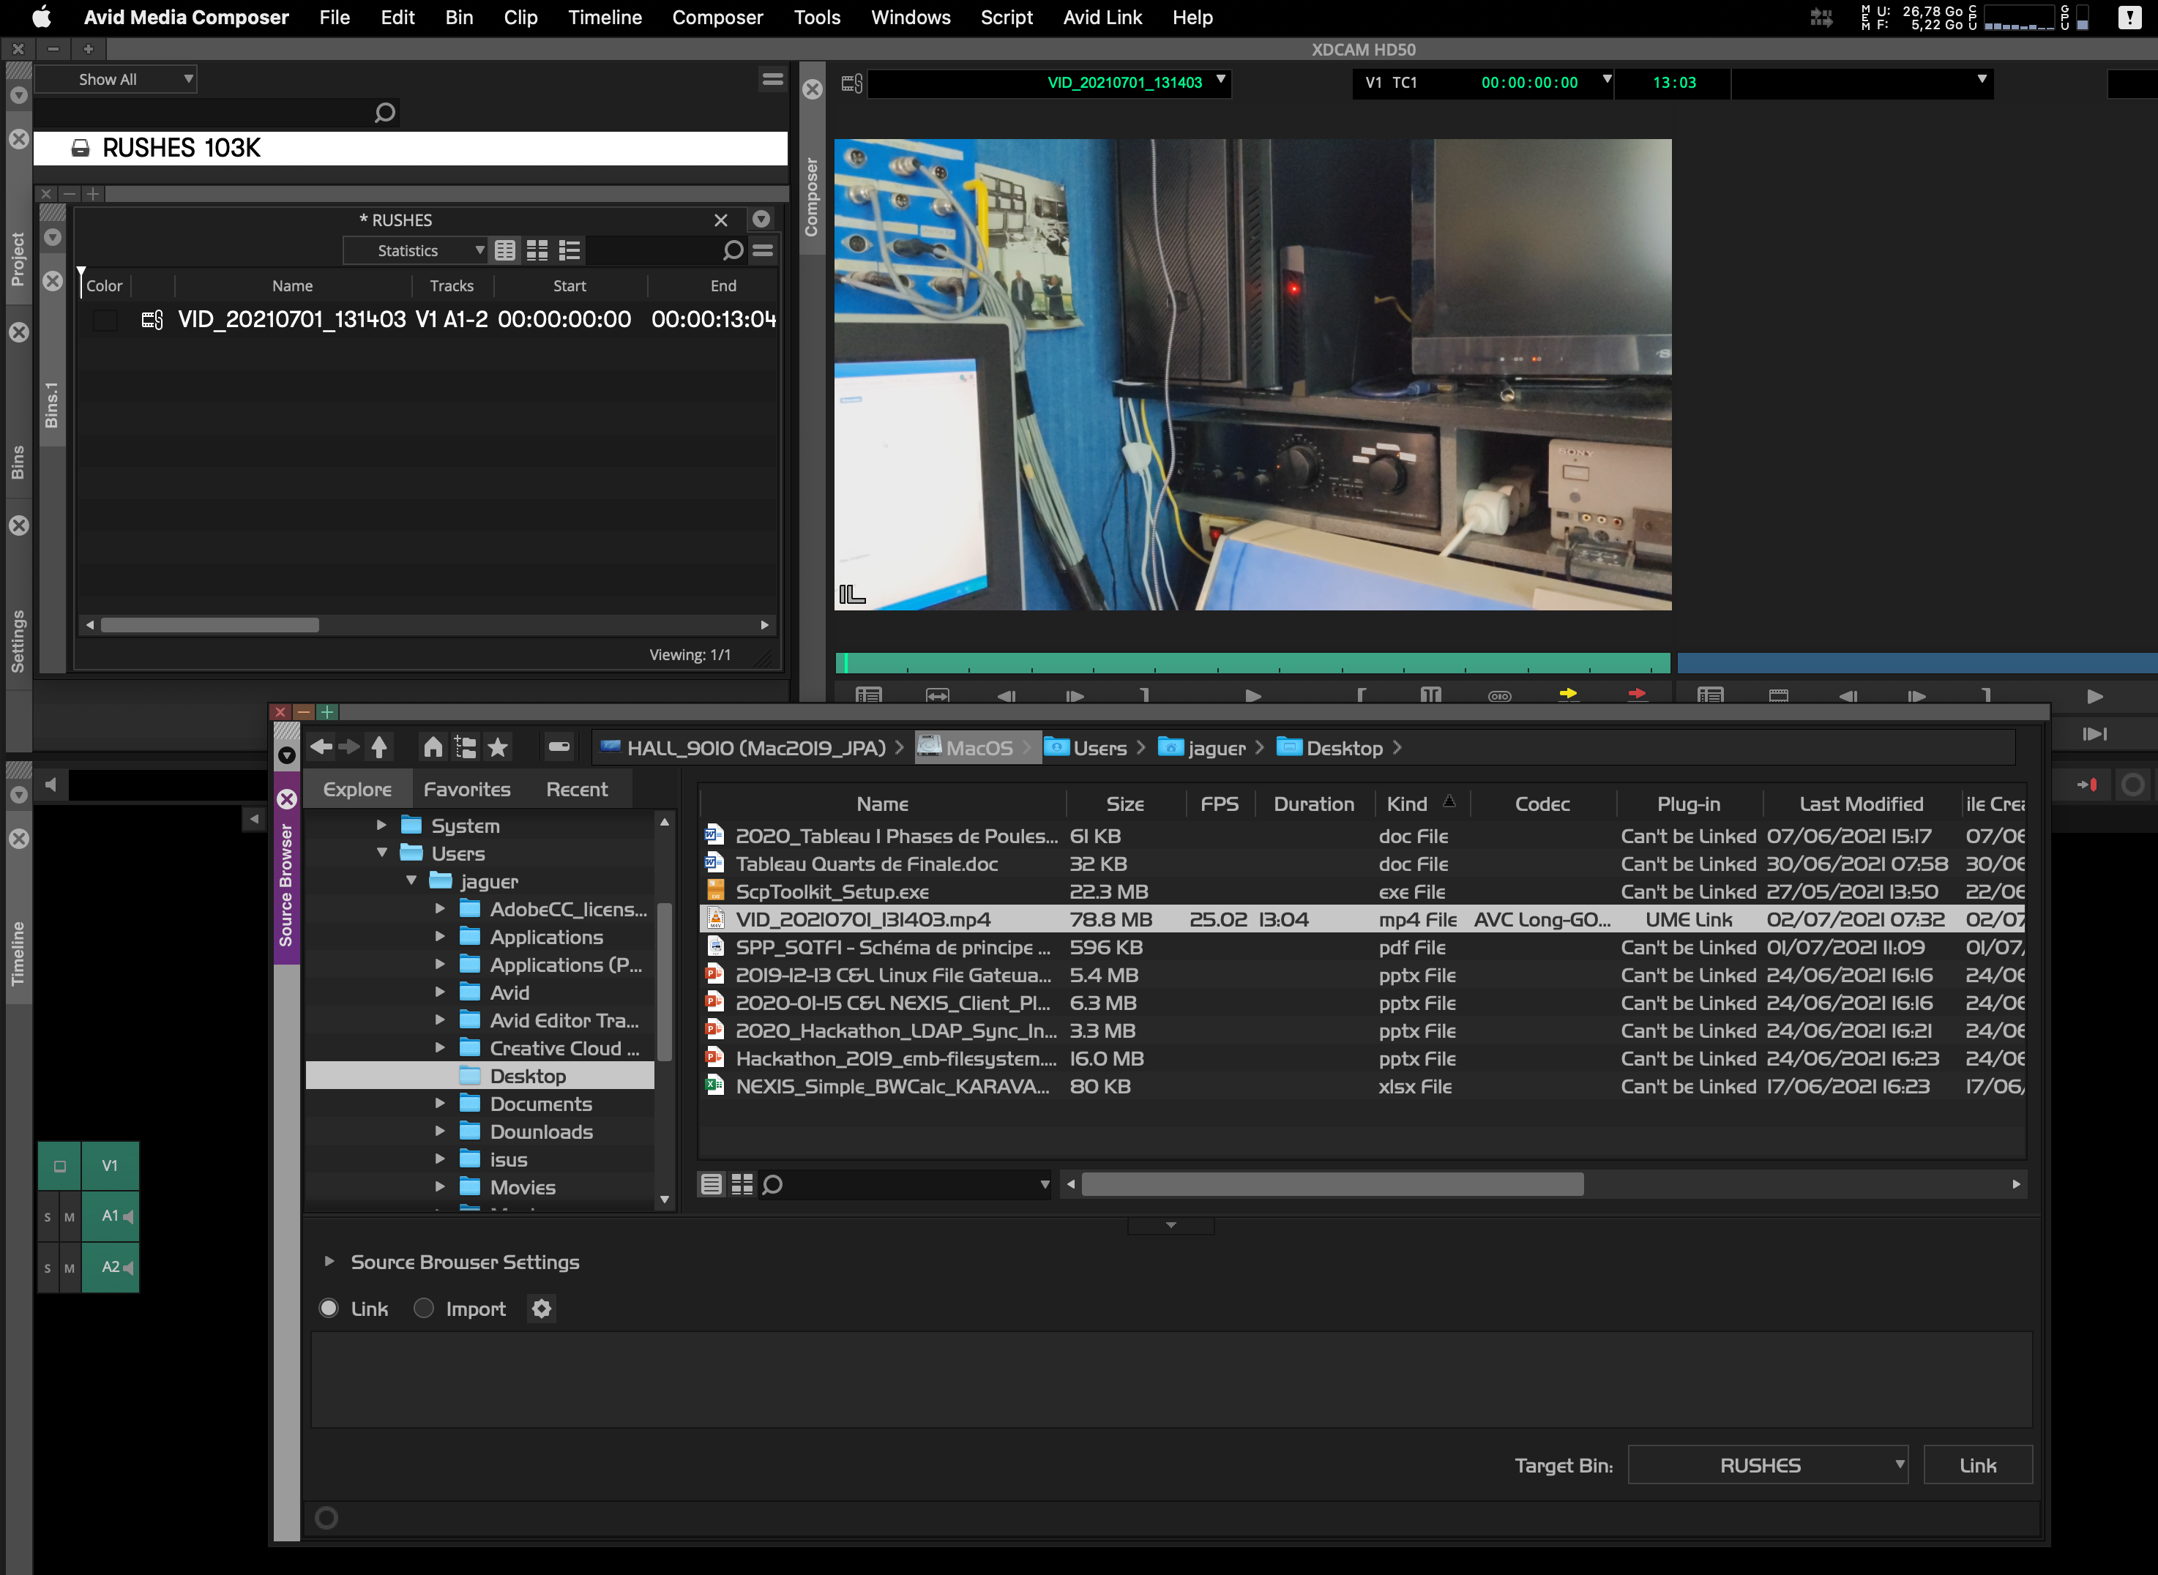Collapse the jaguer folder in tree

tap(411, 881)
